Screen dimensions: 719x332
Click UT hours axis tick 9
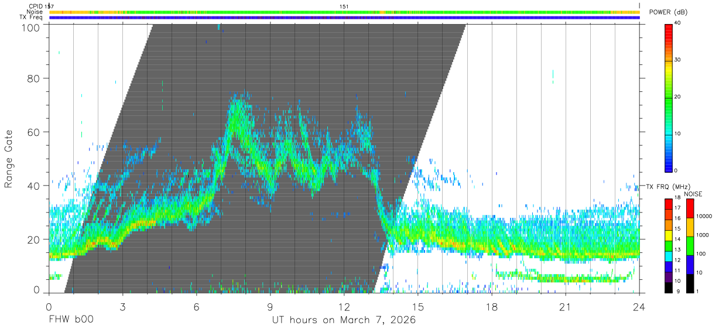tap(271, 306)
